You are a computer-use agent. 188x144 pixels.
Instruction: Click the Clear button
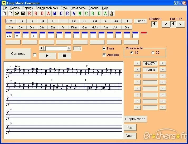(141, 21)
